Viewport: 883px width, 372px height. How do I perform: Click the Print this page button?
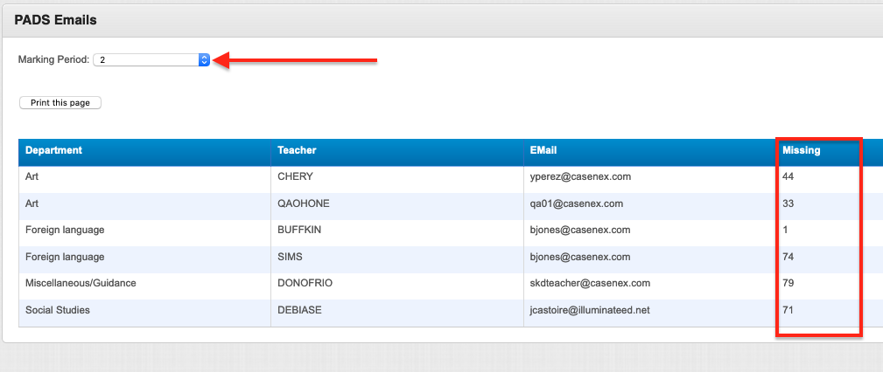click(x=60, y=103)
